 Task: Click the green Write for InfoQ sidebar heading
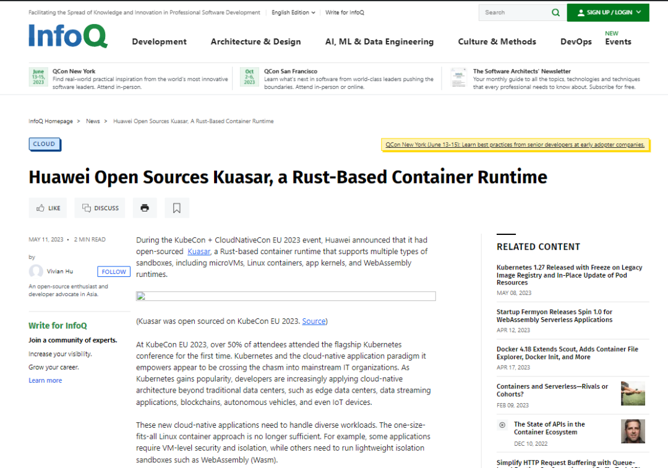click(x=58, y=326)
